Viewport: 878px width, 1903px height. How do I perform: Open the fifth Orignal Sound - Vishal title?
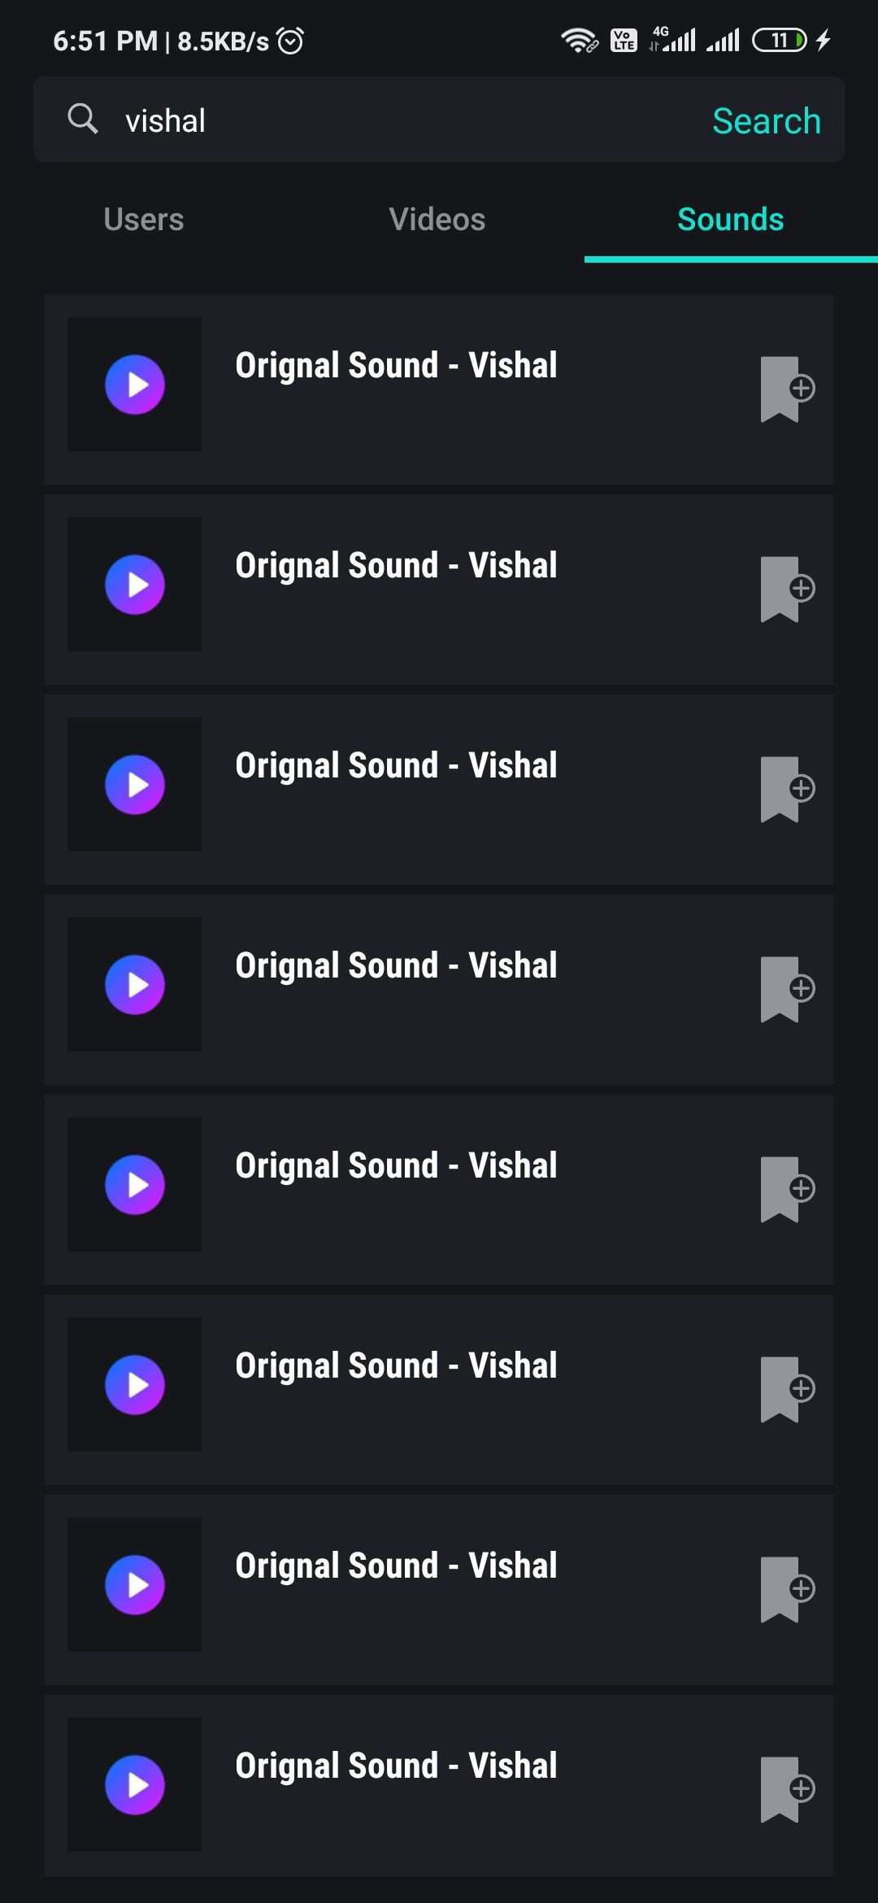(396, 1165)
